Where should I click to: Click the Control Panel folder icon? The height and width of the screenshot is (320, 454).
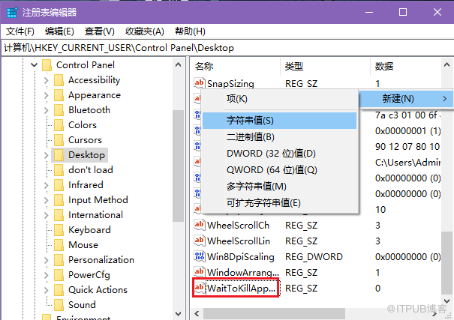pyautogui.click(x=47, y=65)
